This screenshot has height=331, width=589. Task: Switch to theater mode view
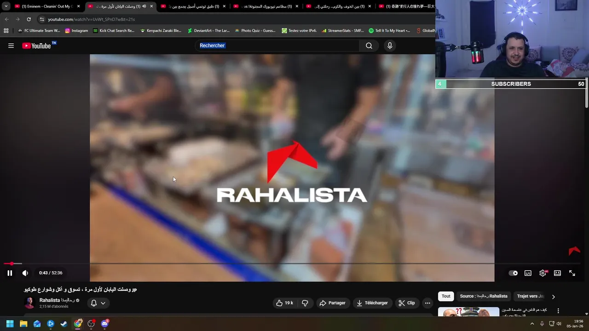(557, 273)
